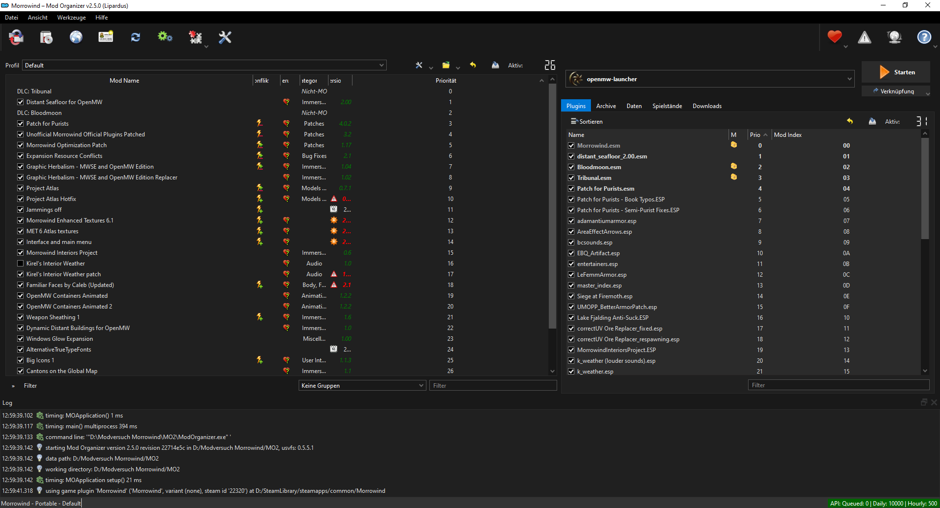This screenshot has height=508, width=940.
Task: Open the Werkzeuge menu
Action: point(71,18)
